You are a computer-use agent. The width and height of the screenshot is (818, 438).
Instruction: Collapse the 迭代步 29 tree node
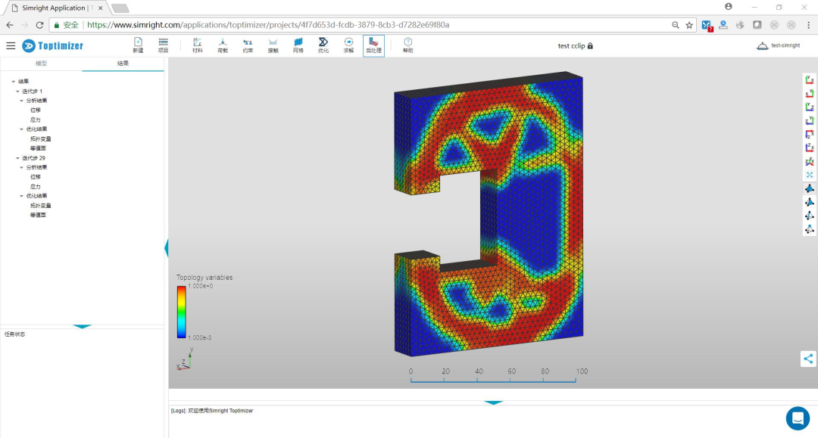17,158
